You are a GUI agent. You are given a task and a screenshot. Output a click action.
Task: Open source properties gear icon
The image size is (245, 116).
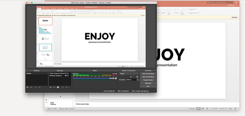[58, 87]
